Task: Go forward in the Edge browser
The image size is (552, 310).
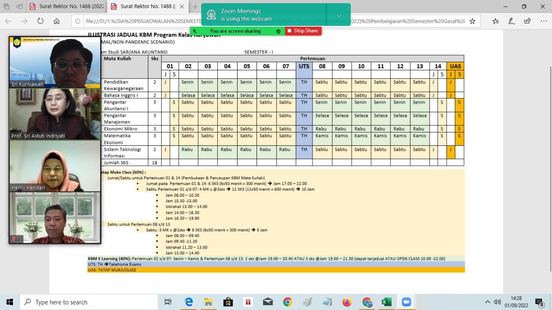Action: point(24,21)
